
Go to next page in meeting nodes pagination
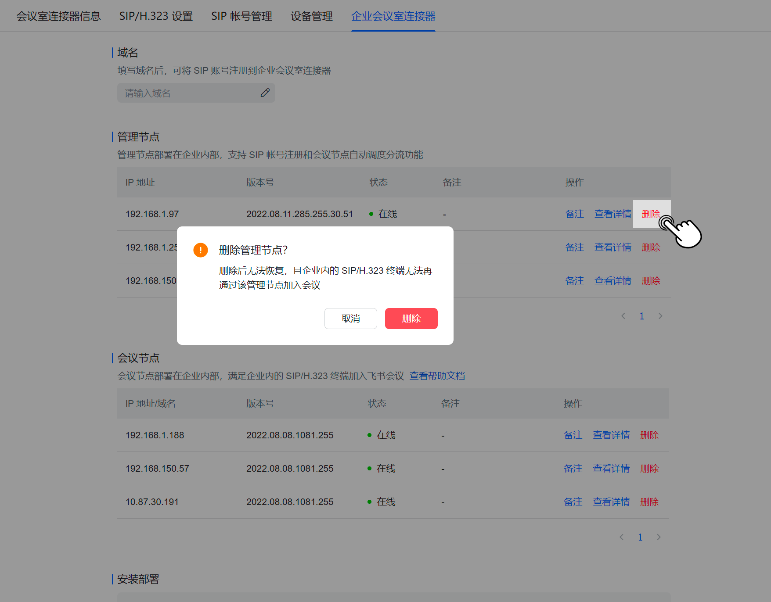pos(659,537)
